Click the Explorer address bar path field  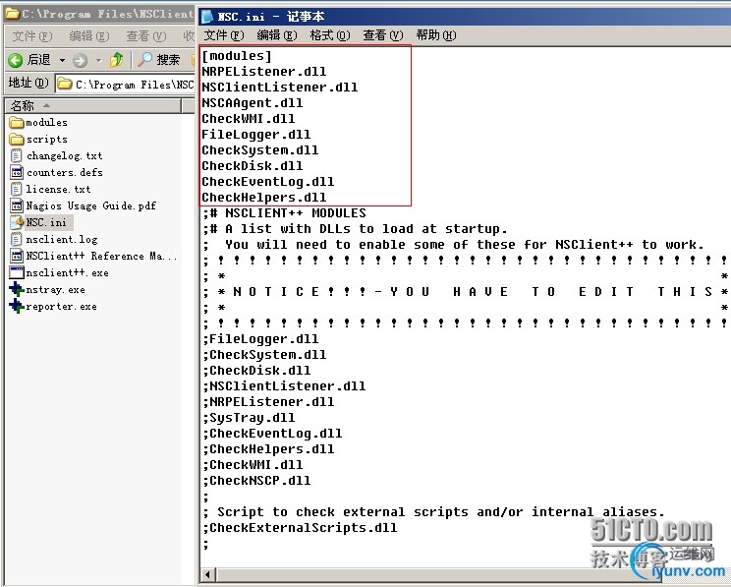[125, 84]
